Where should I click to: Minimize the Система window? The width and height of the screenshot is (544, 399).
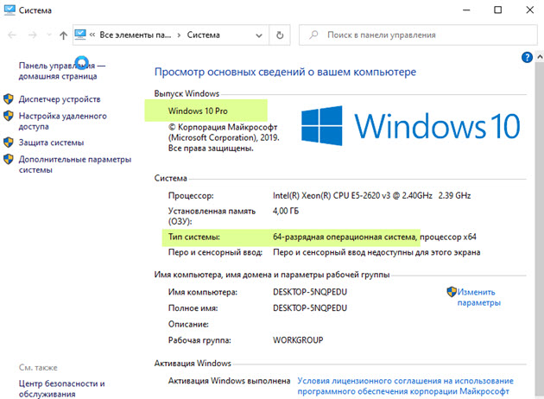click(x=466, y=9)
